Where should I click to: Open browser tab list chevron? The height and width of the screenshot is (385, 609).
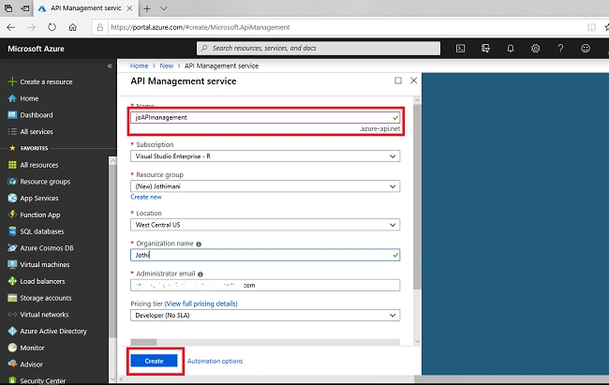tap(164, 8)
